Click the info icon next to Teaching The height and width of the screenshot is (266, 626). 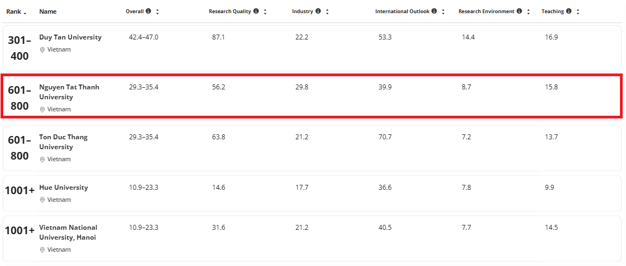pyautogui.click(x=569, y=12)
